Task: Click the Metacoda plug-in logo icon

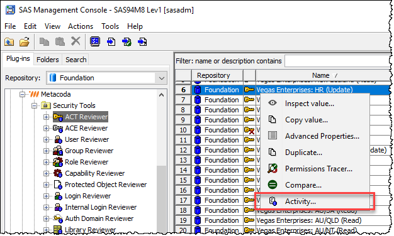Action: click(x=34, y=94)
